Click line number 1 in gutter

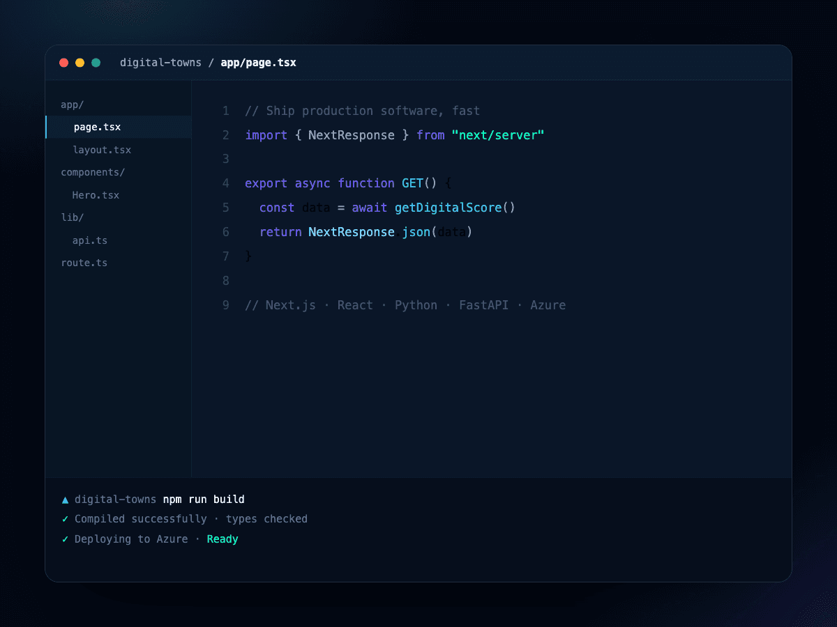225,111
